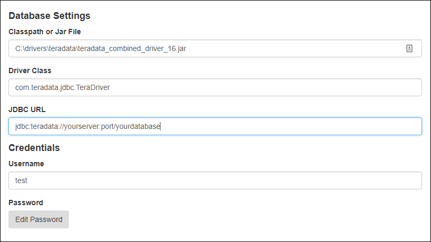Click the Password label

pos(26,203)
